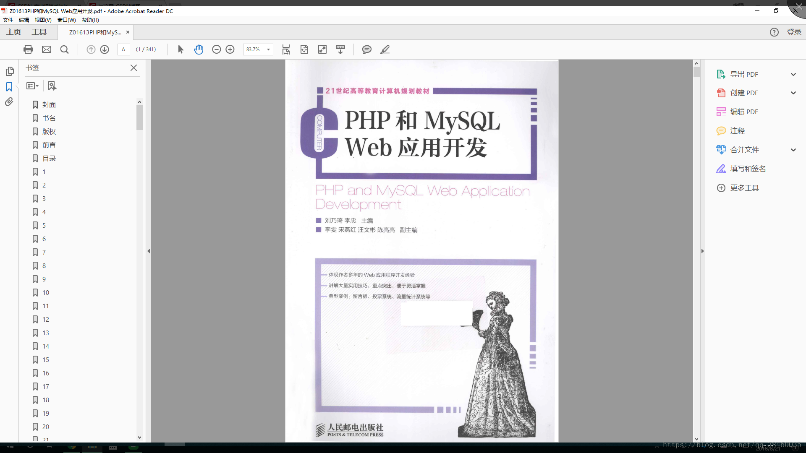
Task: Click 创建 PDF tool
Action: (744, 93)
